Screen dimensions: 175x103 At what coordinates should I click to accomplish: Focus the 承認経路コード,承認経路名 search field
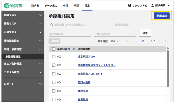tap(79, 25)
